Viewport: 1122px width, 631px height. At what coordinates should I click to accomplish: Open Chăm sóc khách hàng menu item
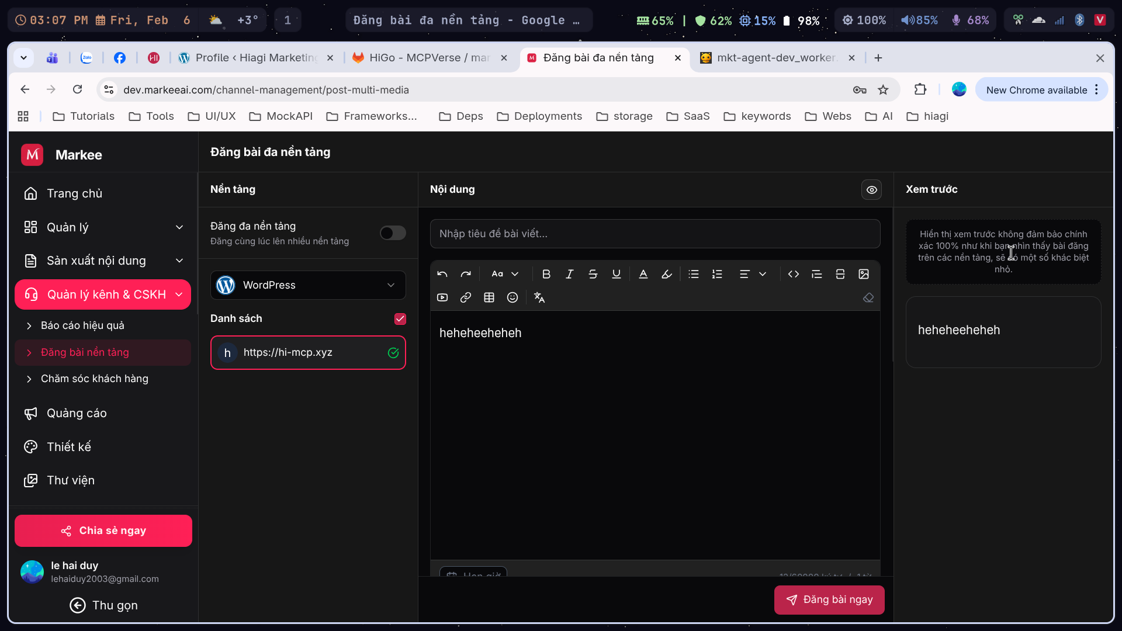click(x=95, y=379)
